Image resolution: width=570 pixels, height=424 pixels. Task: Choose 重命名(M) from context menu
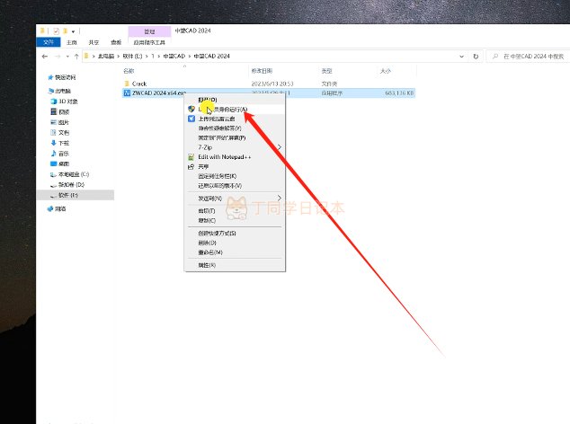[235, 252]
